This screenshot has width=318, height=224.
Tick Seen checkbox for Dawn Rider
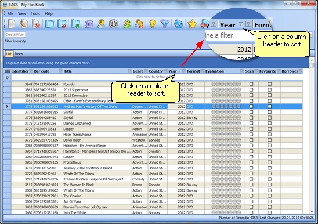coord(251,140)
